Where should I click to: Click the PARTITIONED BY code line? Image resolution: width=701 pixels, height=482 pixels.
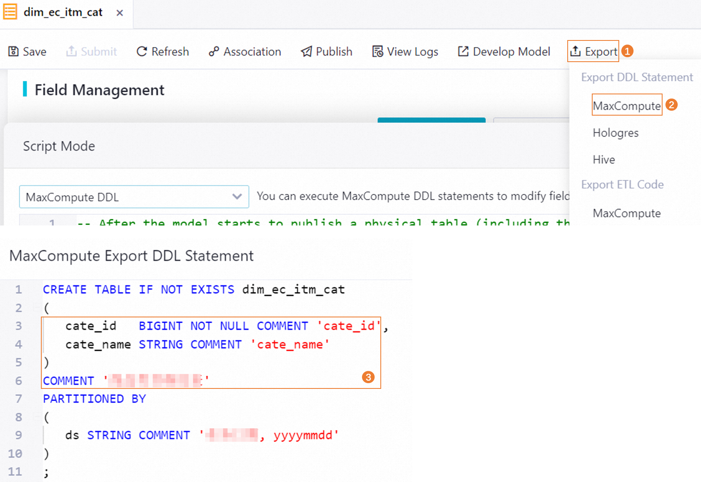coord(94,399)
